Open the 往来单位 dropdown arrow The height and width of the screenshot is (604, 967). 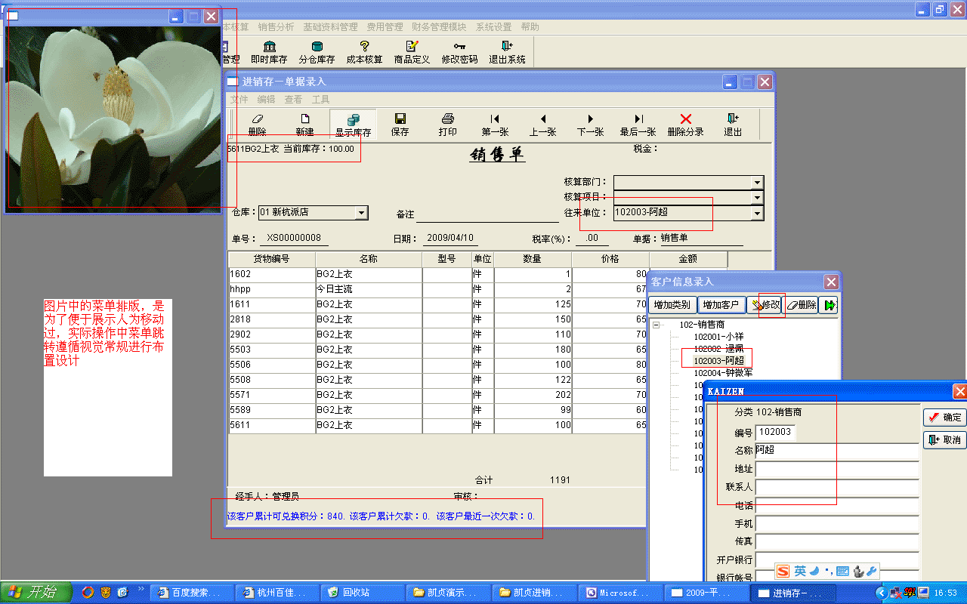757,214
